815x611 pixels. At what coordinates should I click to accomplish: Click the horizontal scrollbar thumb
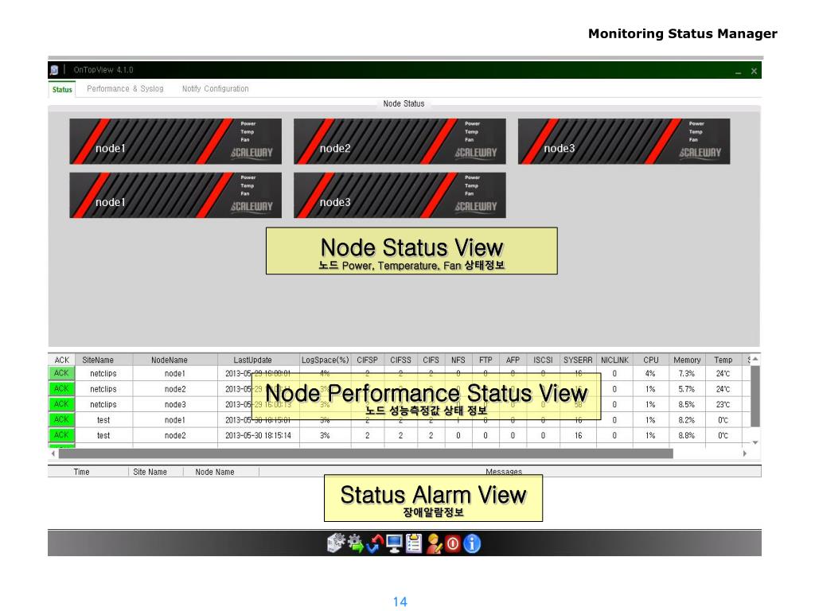click(x=366, y=453)
